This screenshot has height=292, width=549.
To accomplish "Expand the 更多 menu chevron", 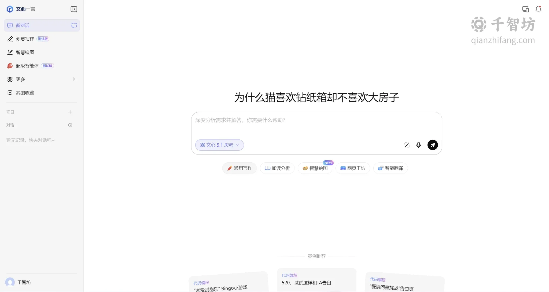I will (x=74, y=79).
